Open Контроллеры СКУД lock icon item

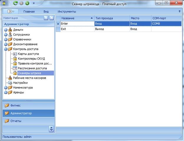tap(31, 59)
